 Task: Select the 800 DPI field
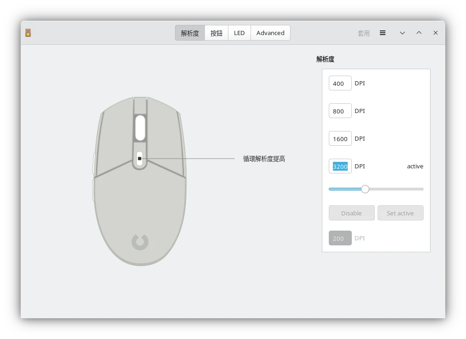pyautogui.click(x=340, y=111)
